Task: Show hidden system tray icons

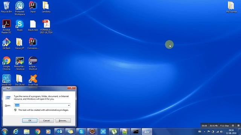Action: [x=204, y=132]
